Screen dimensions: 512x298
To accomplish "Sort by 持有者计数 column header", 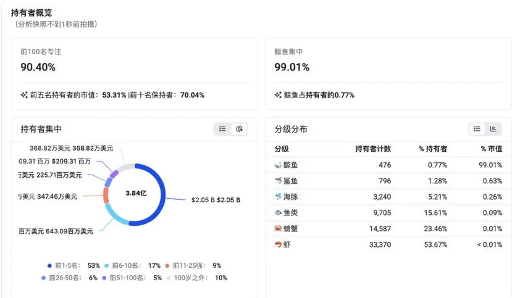I will pos(373,149).
